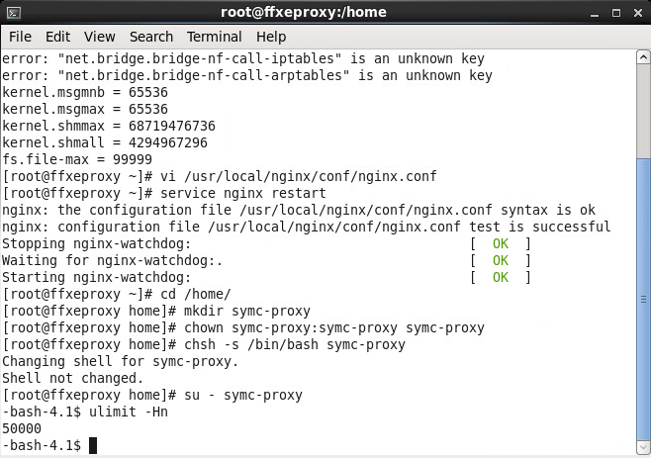The width and height of the screenshot is (651, 458).
Task: Click the scrollbar down arrow
Action: [x=643, y=450]
